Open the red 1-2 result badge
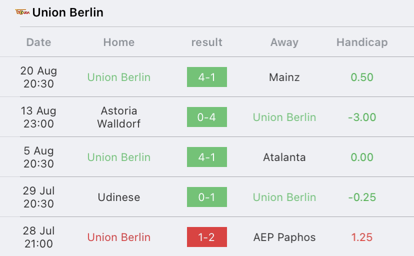414x256 pixels. pos(206,237)
